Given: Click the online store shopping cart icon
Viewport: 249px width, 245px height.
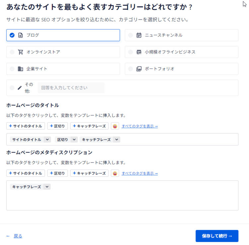Looking at the screenshot, I should 21,52.
